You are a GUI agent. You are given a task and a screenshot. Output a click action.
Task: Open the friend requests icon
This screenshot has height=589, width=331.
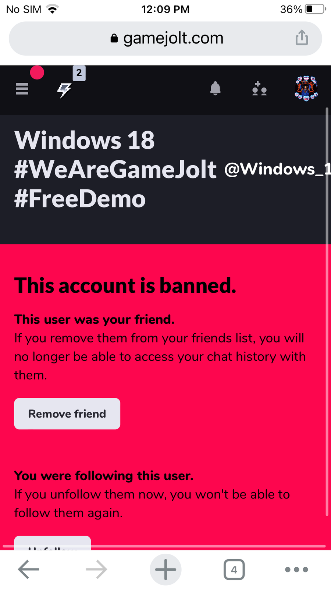point(259,89)
